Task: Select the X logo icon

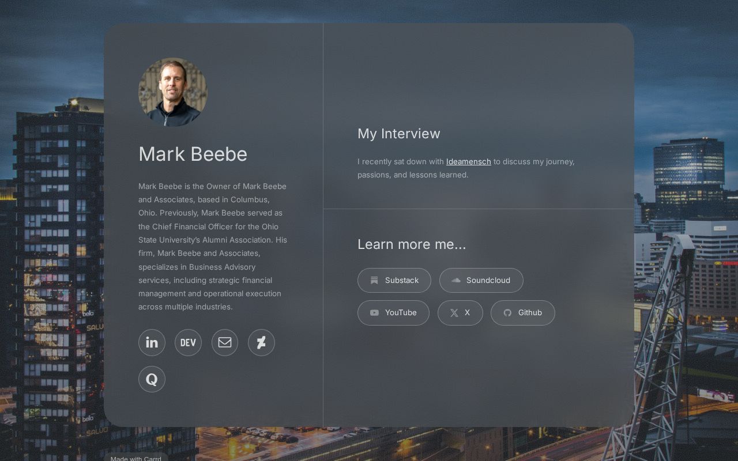Action: click(454, 313)
